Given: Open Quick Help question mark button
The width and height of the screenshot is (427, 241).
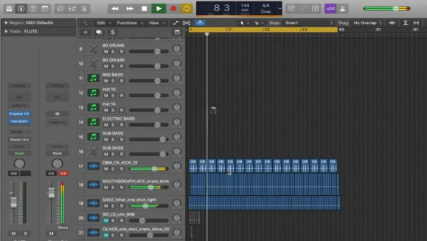Looking at the screenshot, I should tap(33, 9).
